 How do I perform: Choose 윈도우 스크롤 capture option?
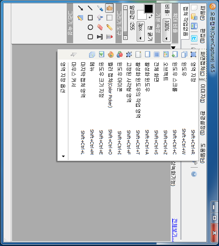(x=175, y=105)
